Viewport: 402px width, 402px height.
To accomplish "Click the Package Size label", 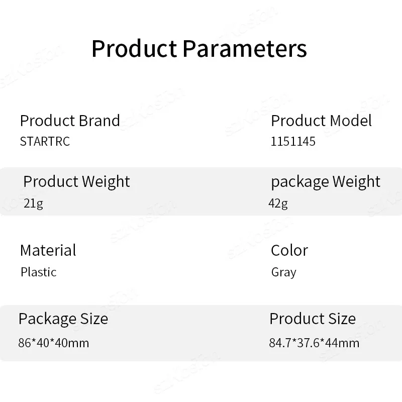I will click(63, 319).
